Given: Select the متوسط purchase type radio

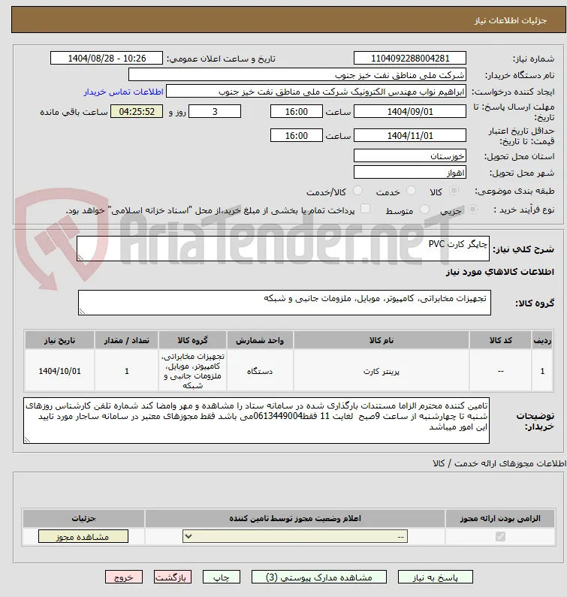Looking at the screenshot, I should (424, 210).
